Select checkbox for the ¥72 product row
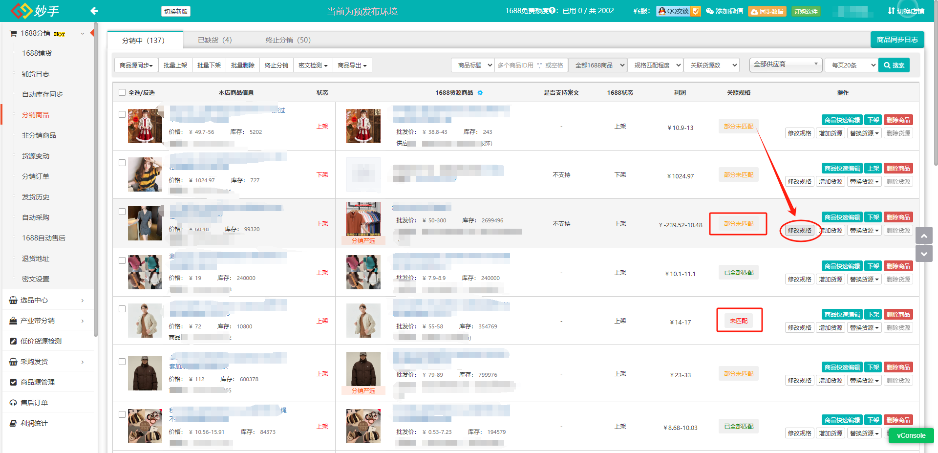 pos(122,309)
